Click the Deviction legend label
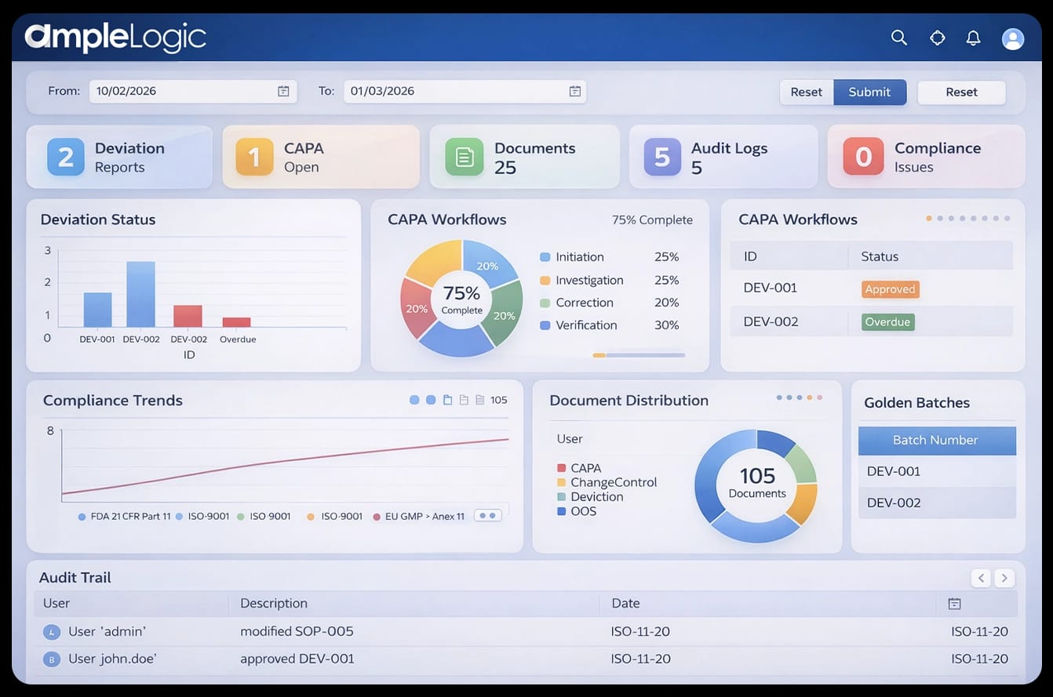Screen dimensions: 1053x697 [597, 497]
